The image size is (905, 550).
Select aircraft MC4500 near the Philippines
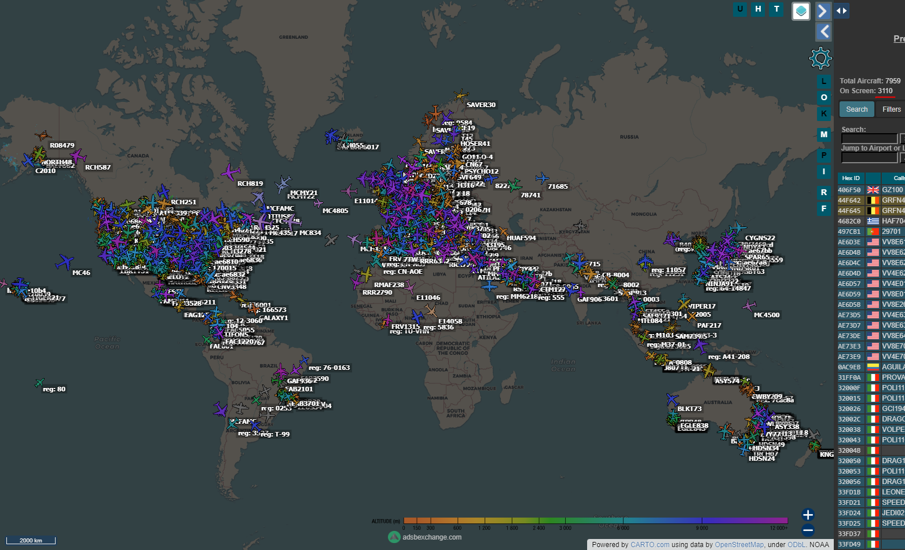[x=749, y=305]
